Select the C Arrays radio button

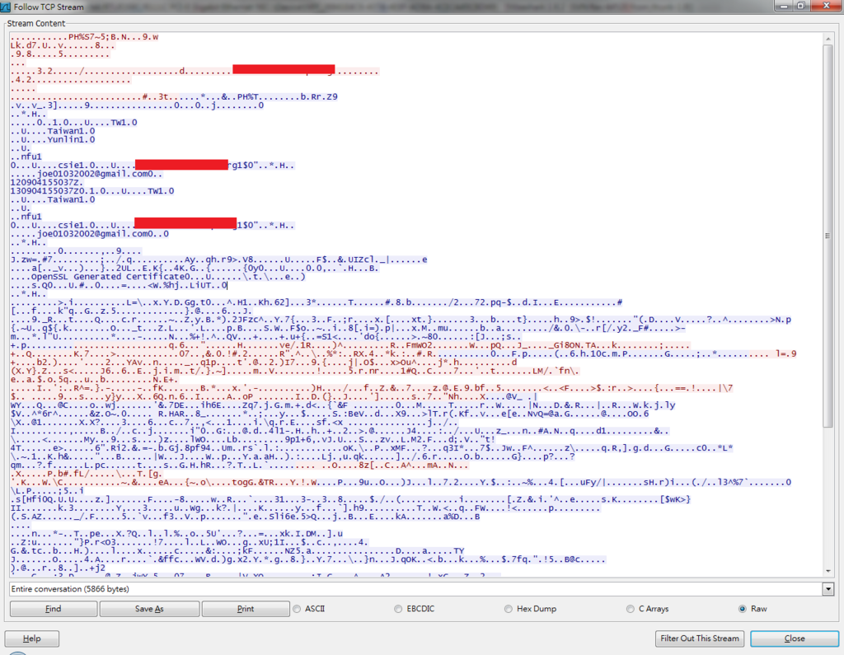click(x=631, y=609)
